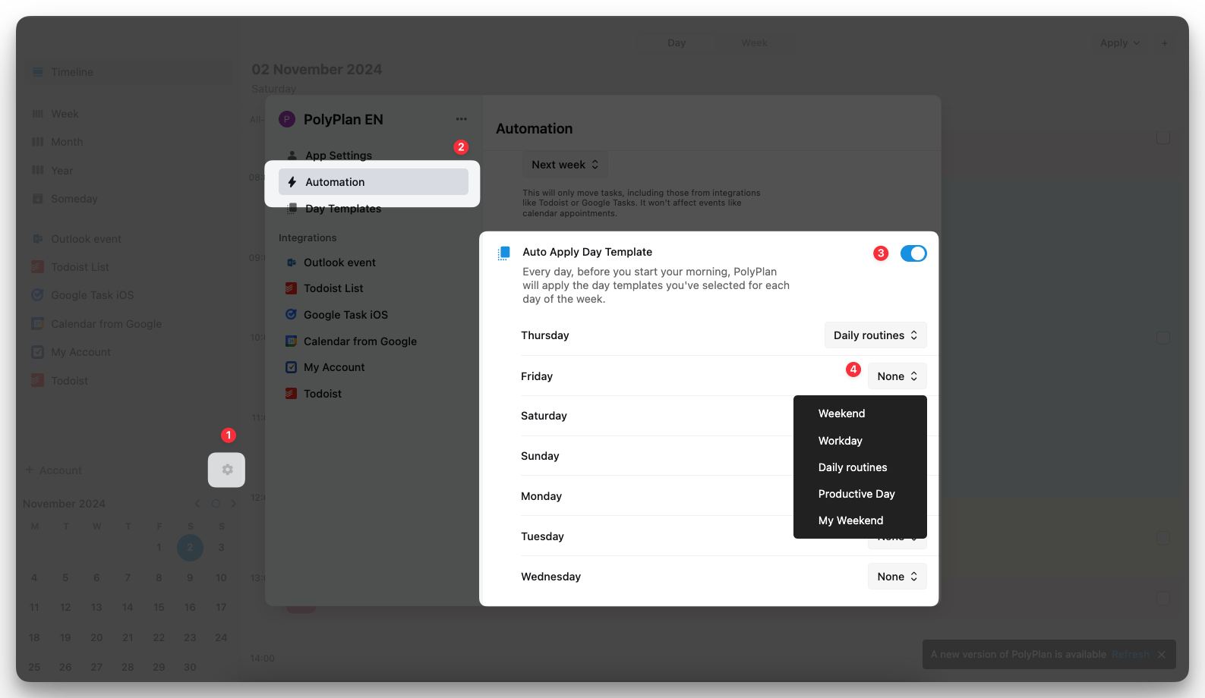The width and height of the screenshot is (1205, 698).
Task: Open the settings gear button
Action: (227, 470)
